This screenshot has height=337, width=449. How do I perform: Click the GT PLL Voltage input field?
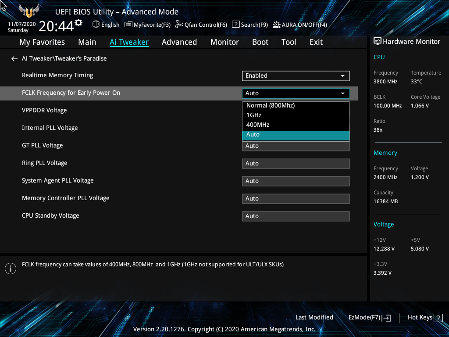point(296,146)
